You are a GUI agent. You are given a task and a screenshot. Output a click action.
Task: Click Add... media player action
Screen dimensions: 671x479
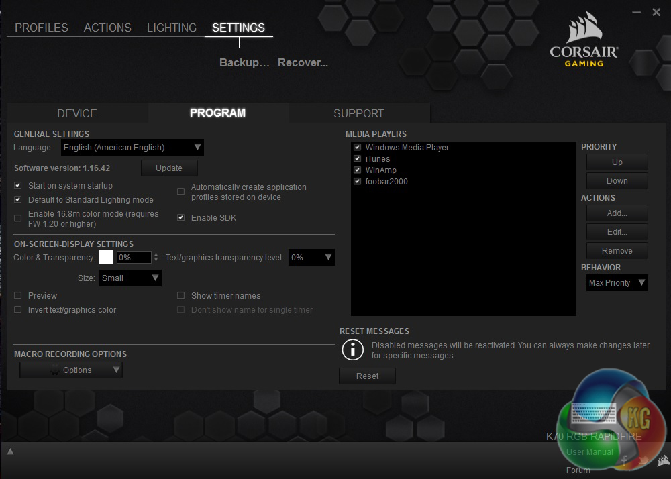617,213
